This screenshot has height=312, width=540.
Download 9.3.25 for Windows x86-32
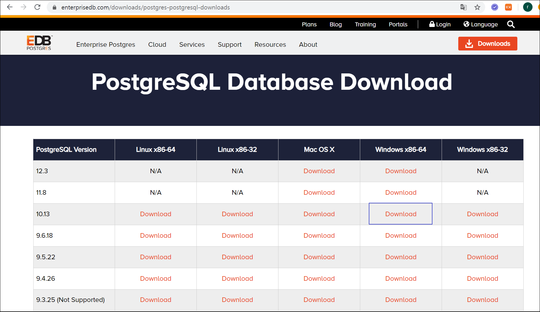482,300
